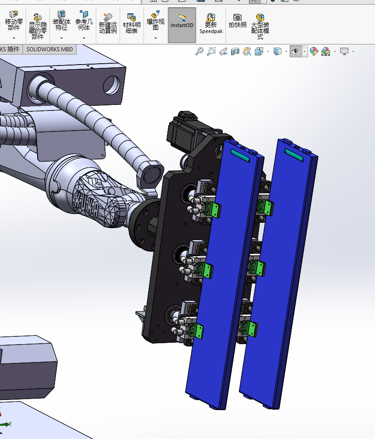Viewport: 375px width, 439px height.
Task: Click the Exploded View (爆炸视图) tool
Action: [155, 20]
